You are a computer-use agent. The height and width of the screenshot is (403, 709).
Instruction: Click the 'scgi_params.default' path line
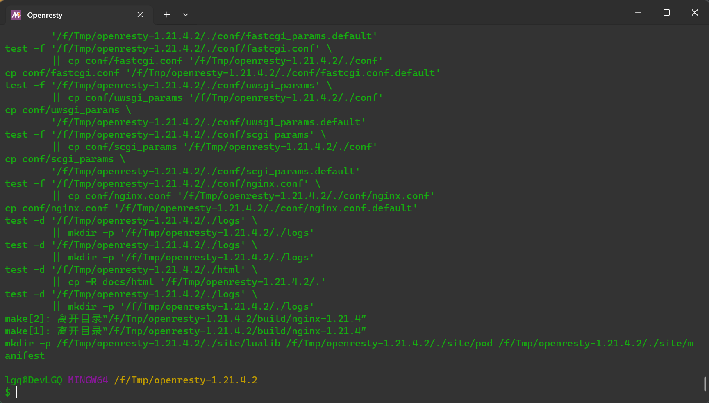pos(206,171)
